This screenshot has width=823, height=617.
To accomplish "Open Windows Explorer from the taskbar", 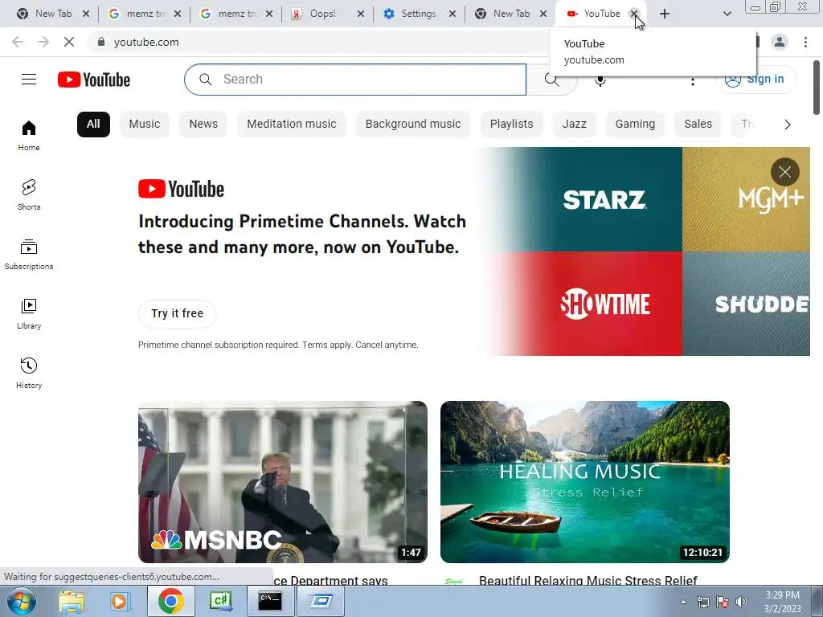I will [72, 601].
